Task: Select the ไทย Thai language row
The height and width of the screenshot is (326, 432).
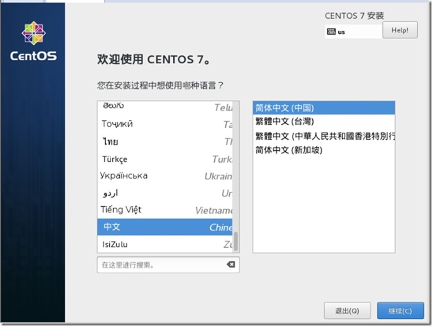Action: pyautogui.click(x=164, y=142)
